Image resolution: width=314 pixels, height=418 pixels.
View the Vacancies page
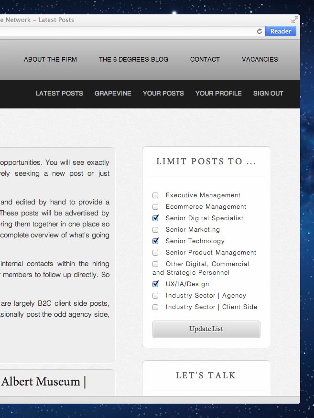260,59
